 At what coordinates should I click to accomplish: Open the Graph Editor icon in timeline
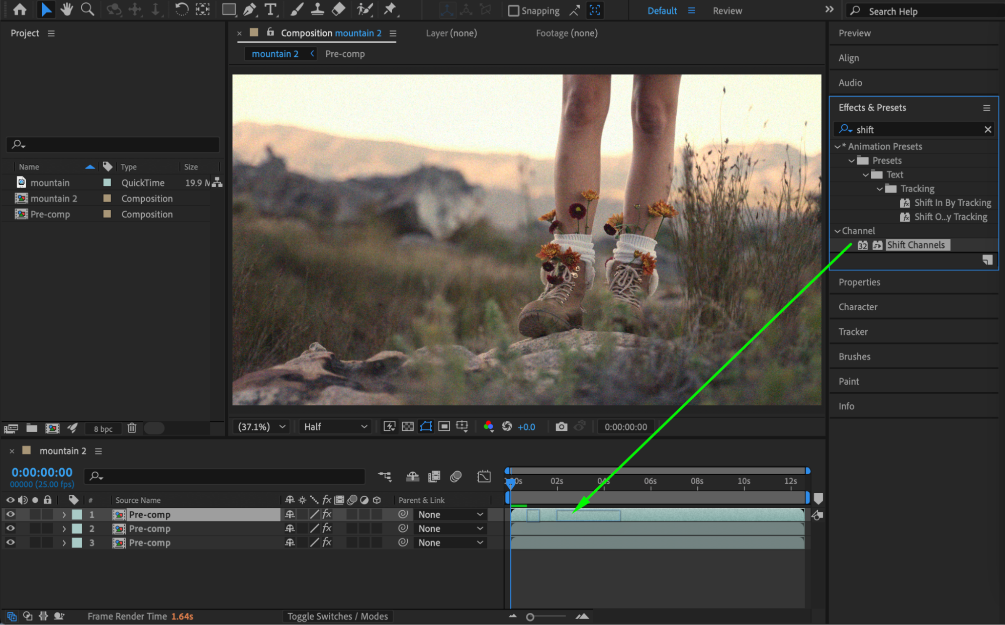[x=484, y=476]
